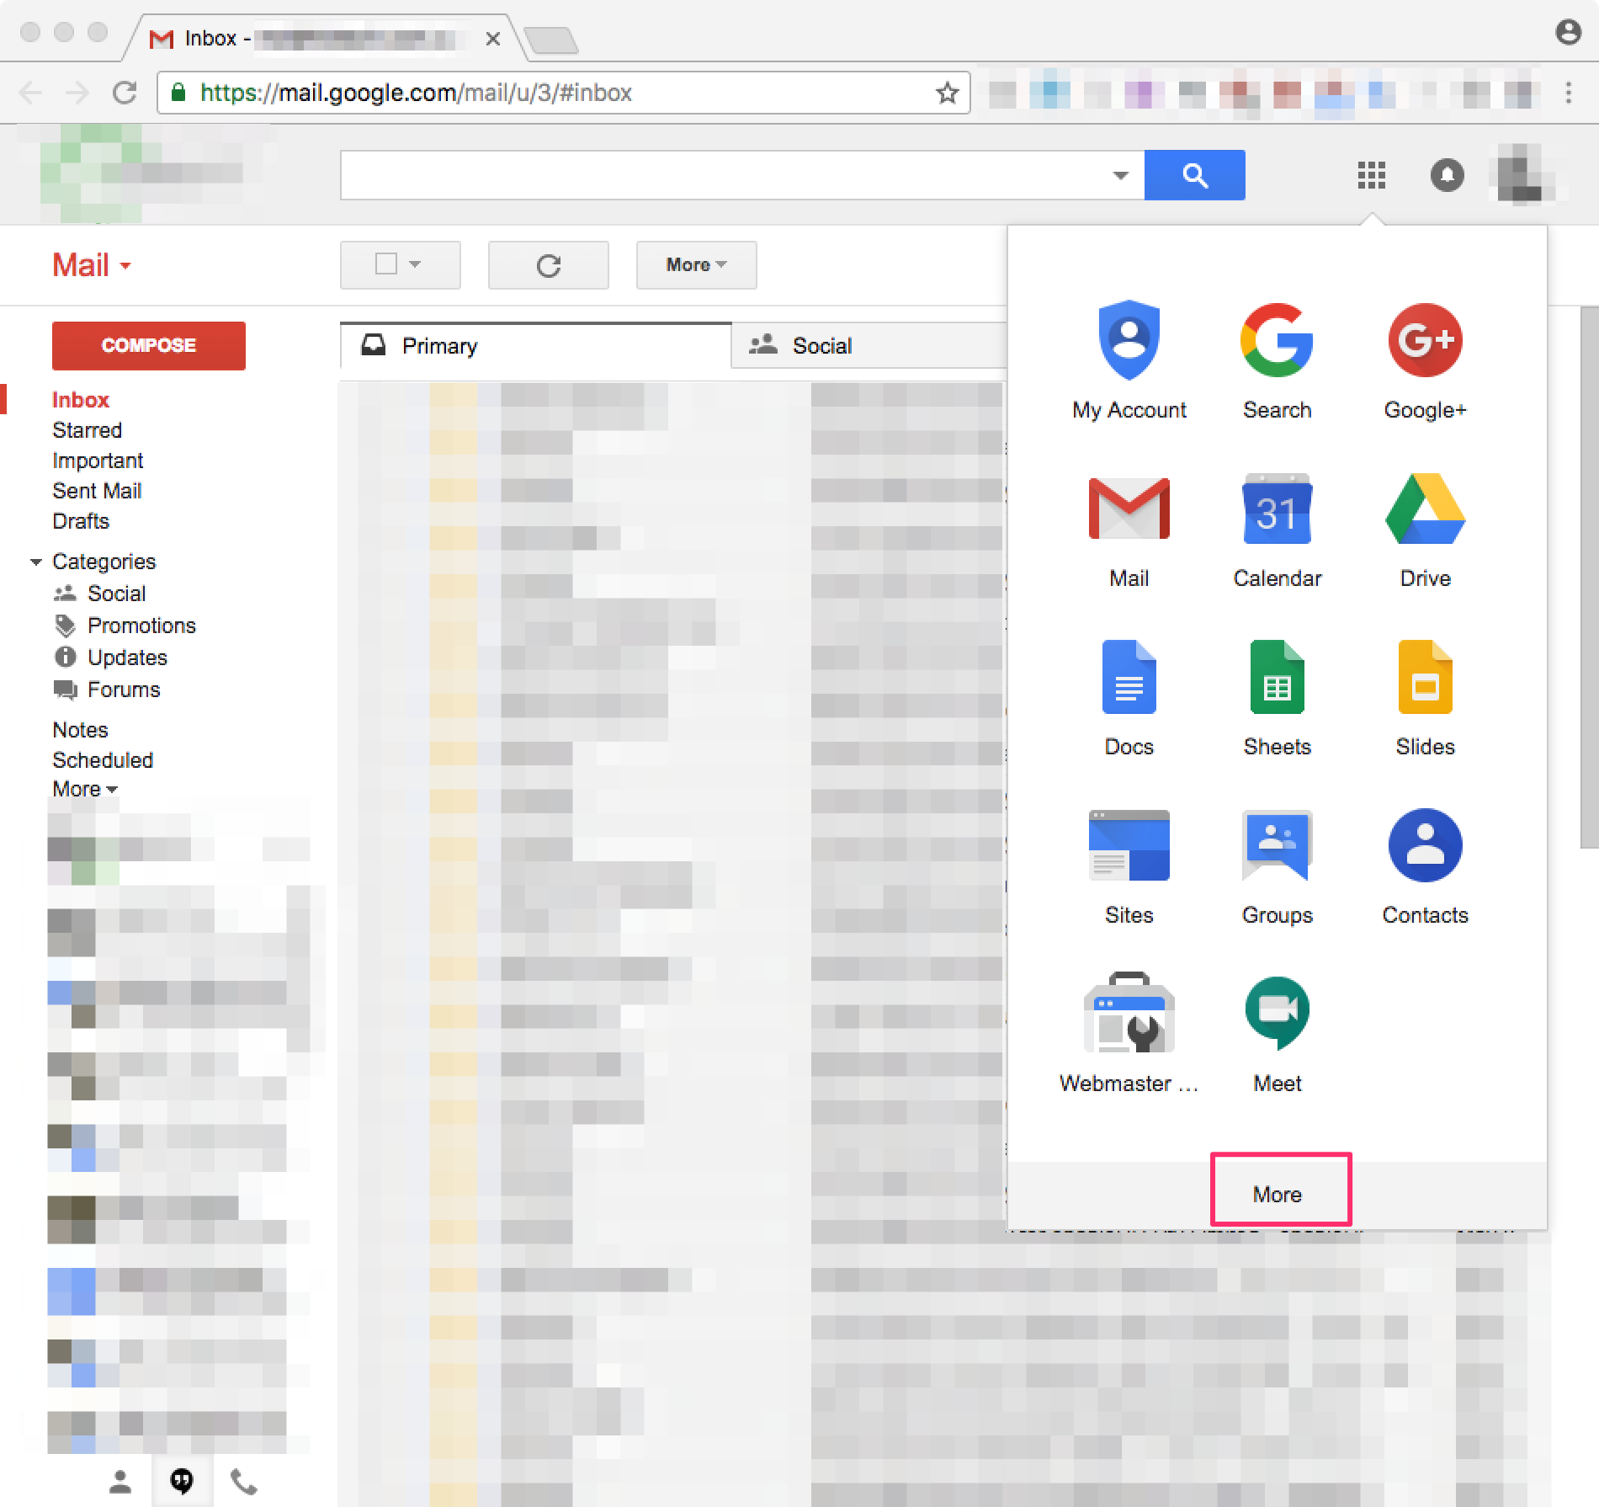
Task: Open Chrome profile icon top right
Action: [x=1568, y=32]
